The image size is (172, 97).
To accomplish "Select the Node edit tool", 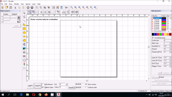I will (24, 17).
